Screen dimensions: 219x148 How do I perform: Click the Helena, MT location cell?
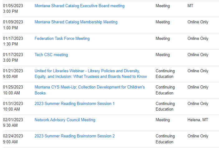point(198,120)
